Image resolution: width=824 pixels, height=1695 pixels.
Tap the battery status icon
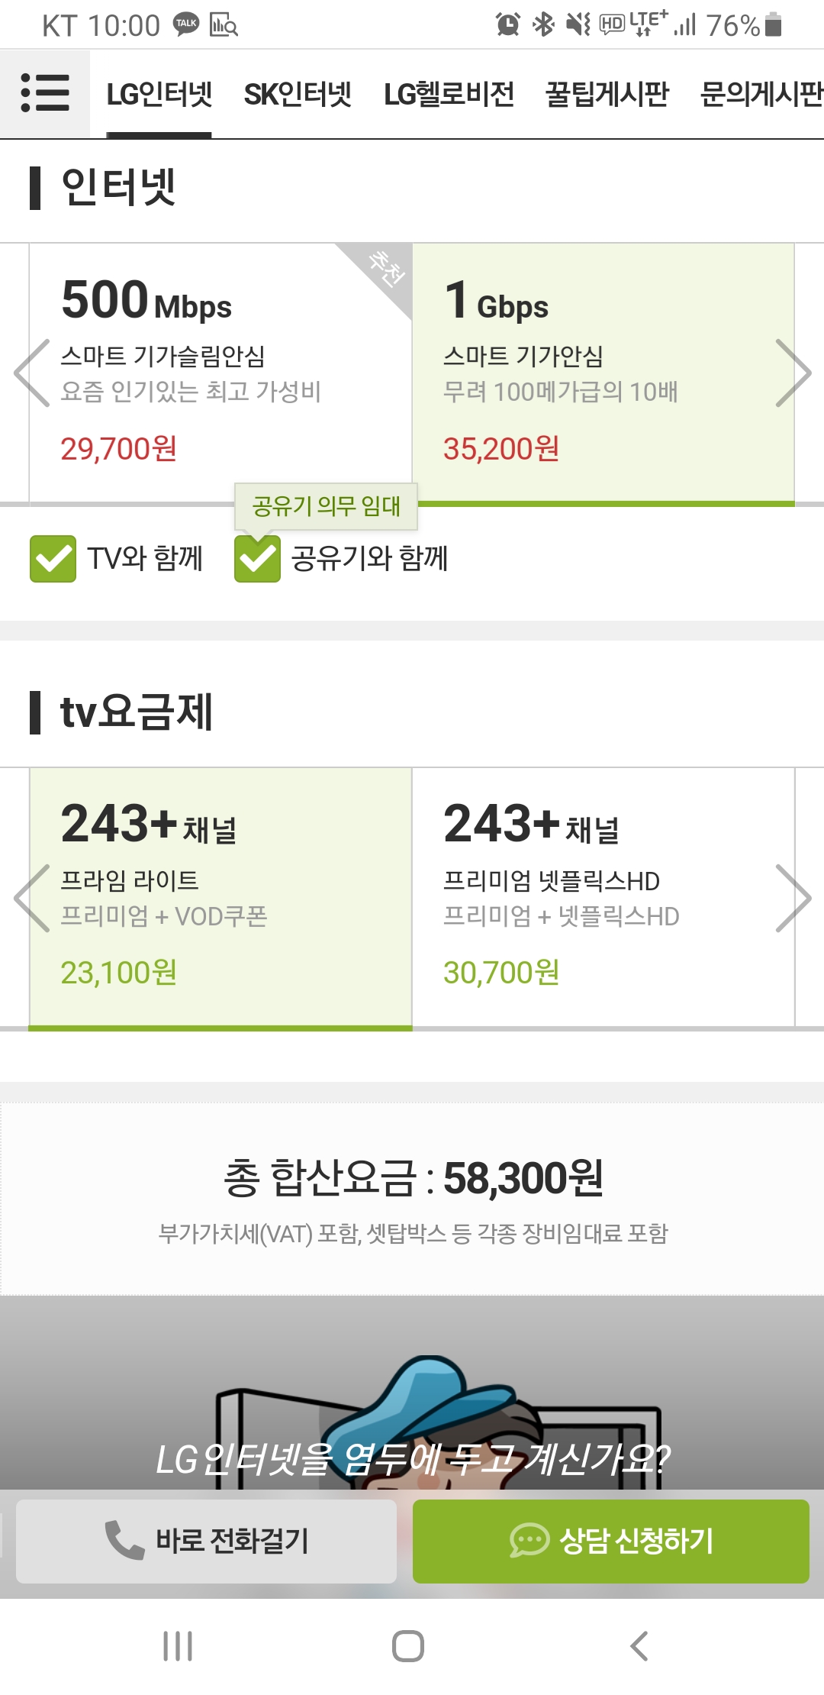pos(773,24)
